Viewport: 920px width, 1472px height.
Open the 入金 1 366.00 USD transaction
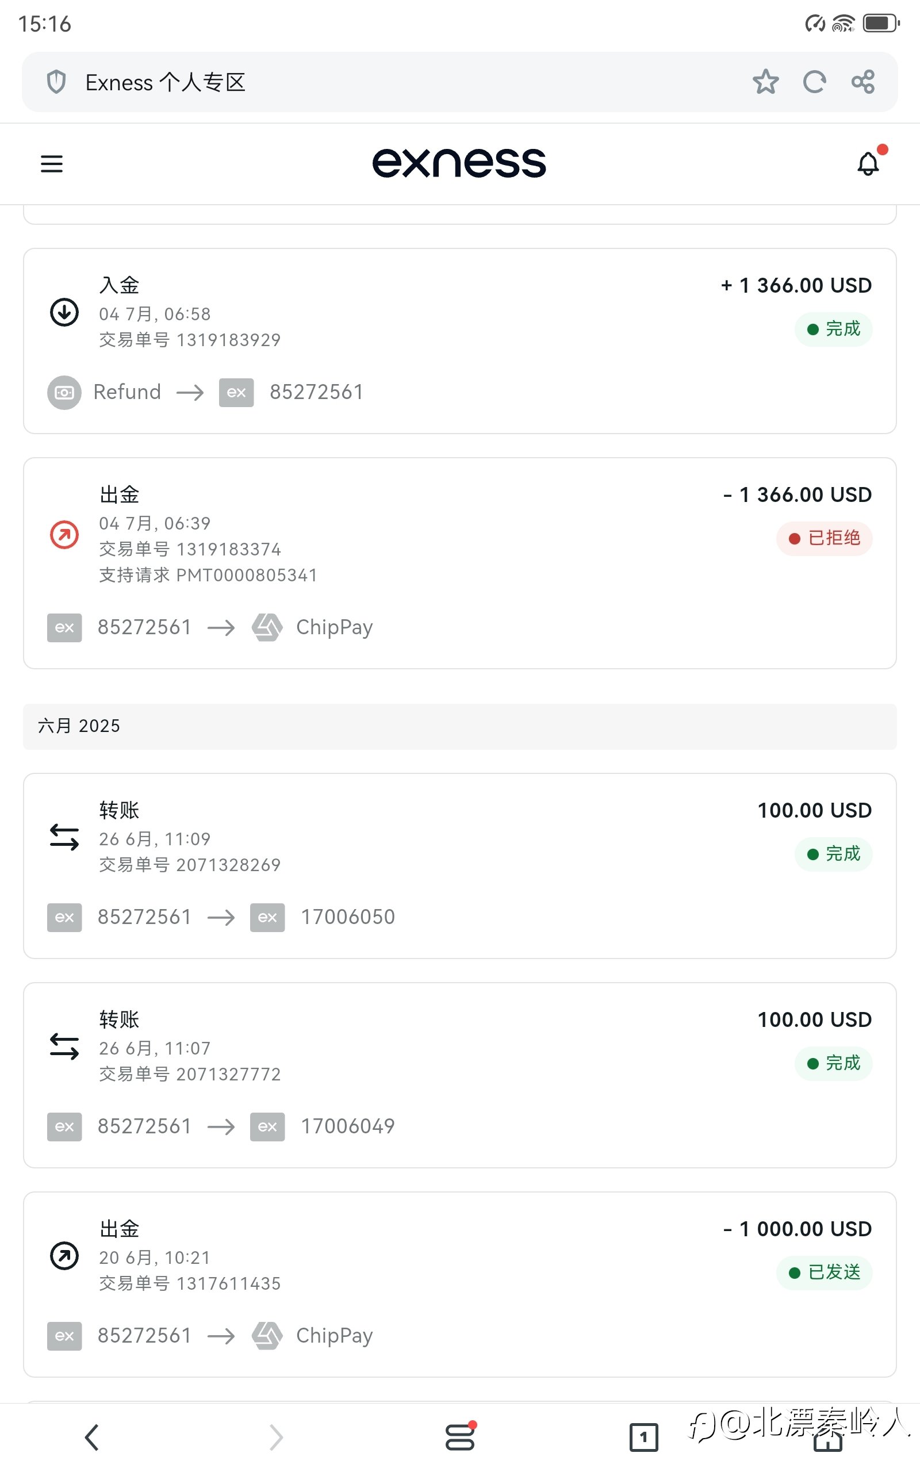[x=460, y=340]
